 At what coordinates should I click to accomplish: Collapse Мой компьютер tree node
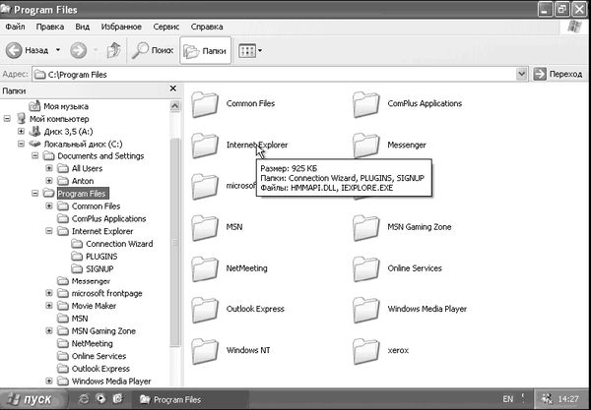[x=7, y=119]
